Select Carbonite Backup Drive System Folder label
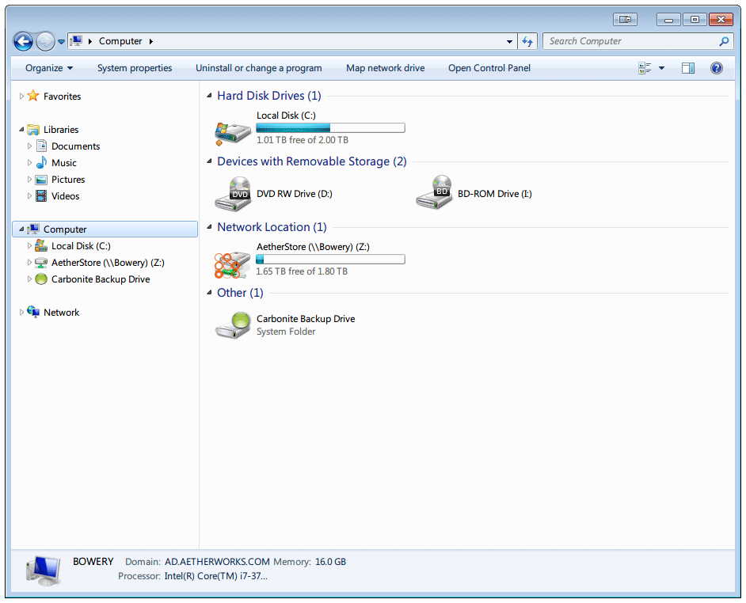 coord(306,324)
